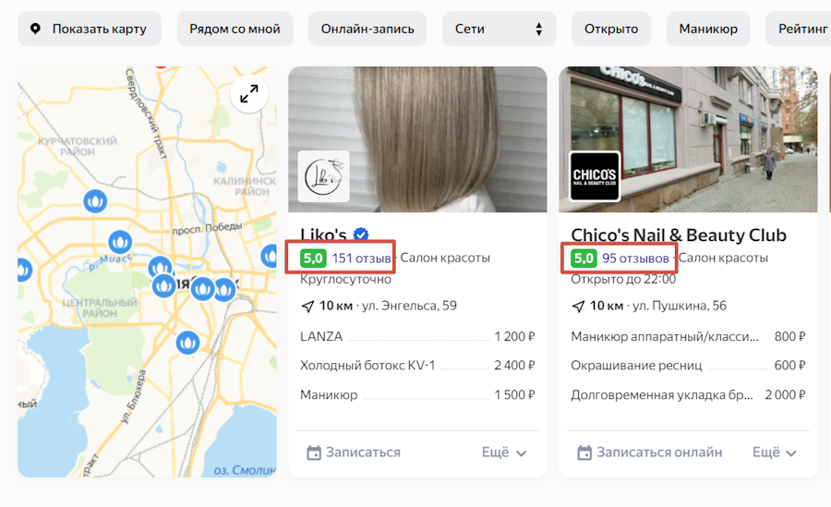Open the 95 отзывов reviews link

point(635,259)
